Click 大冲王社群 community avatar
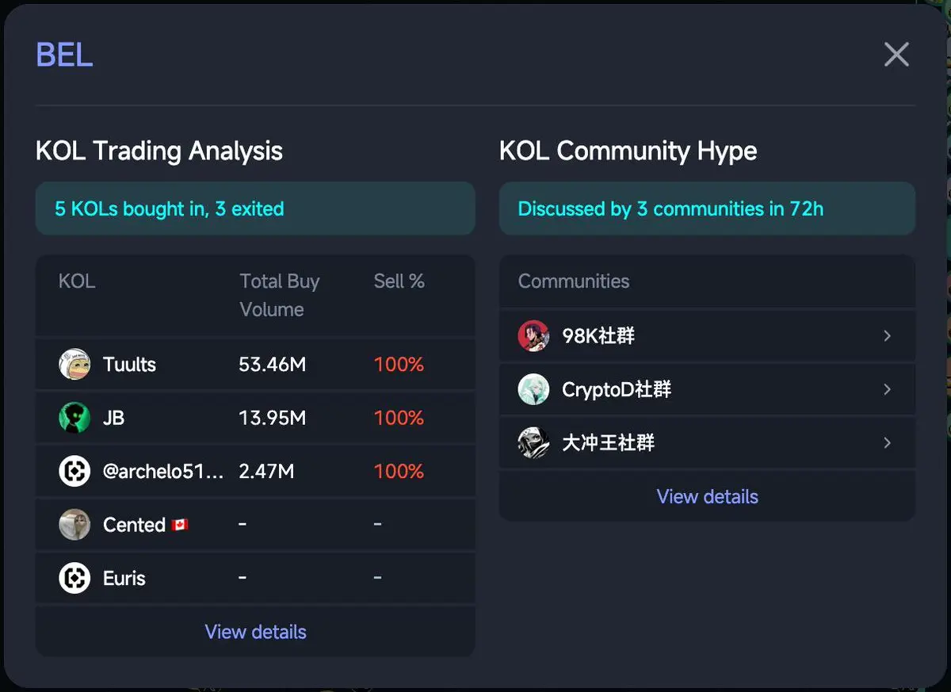Screen dimensions: 951x692 (x=533, y=443)
